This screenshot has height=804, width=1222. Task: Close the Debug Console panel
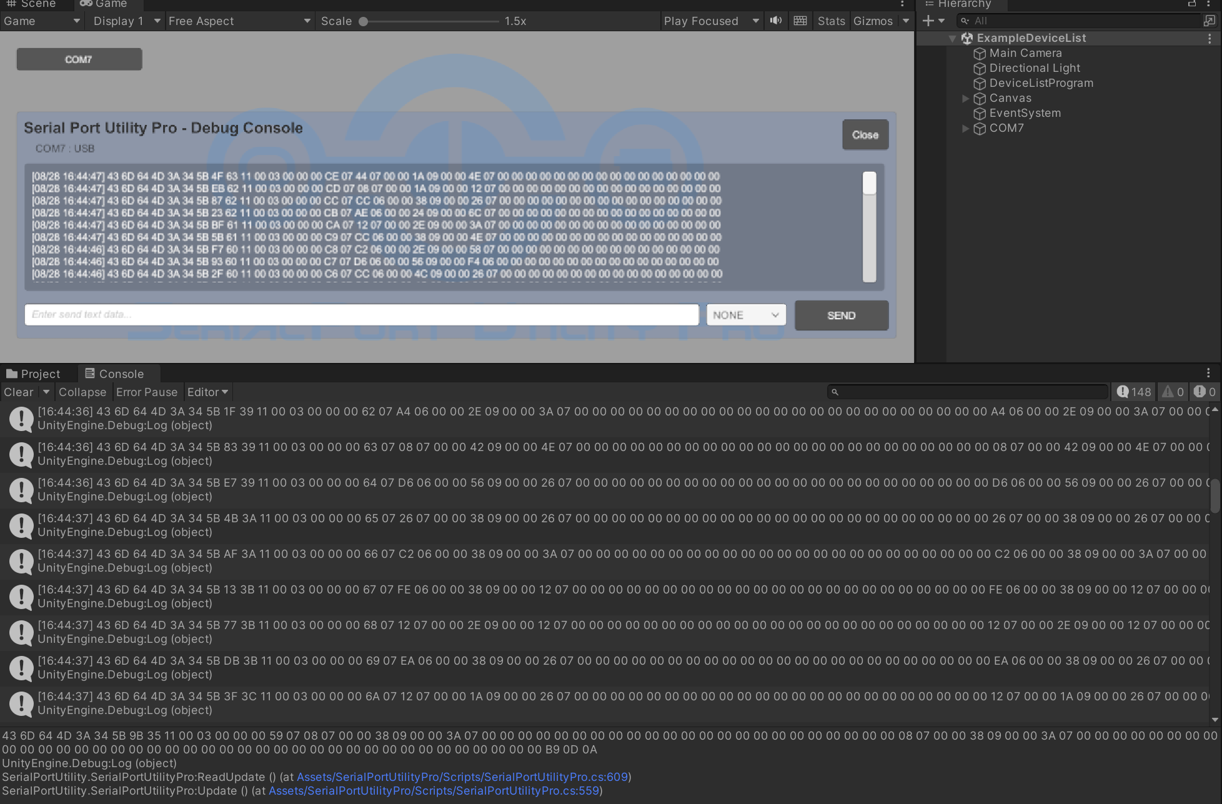pyautogui.click(x=865, y=135)
